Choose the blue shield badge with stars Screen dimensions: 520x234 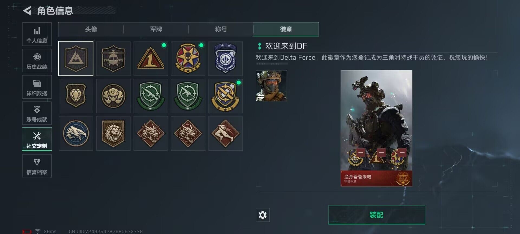coord(225,58)
